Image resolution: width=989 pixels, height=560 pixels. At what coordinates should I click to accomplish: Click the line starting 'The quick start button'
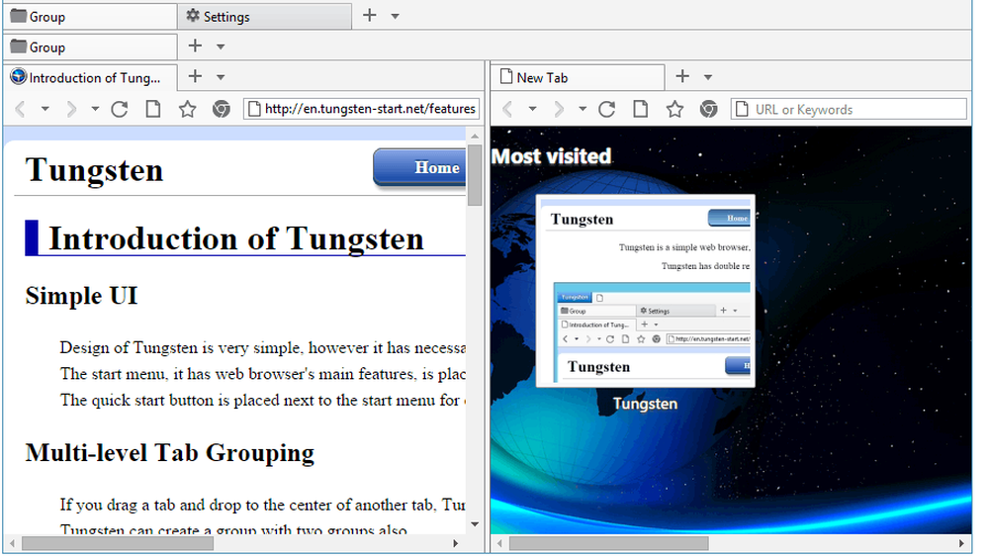coord(263,401)
